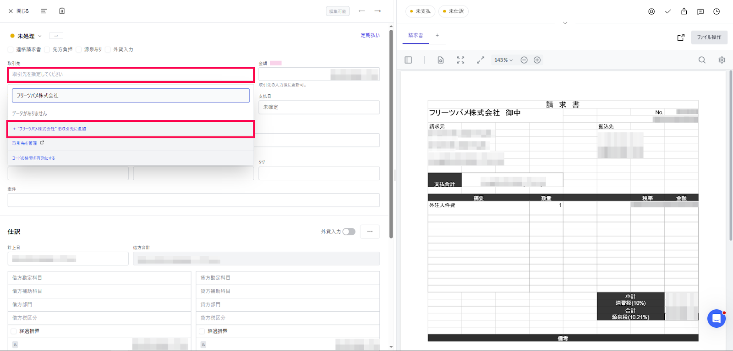Screen dimensions: 733x351
Task: Open the chat support bubble
Action: [717, 319]
